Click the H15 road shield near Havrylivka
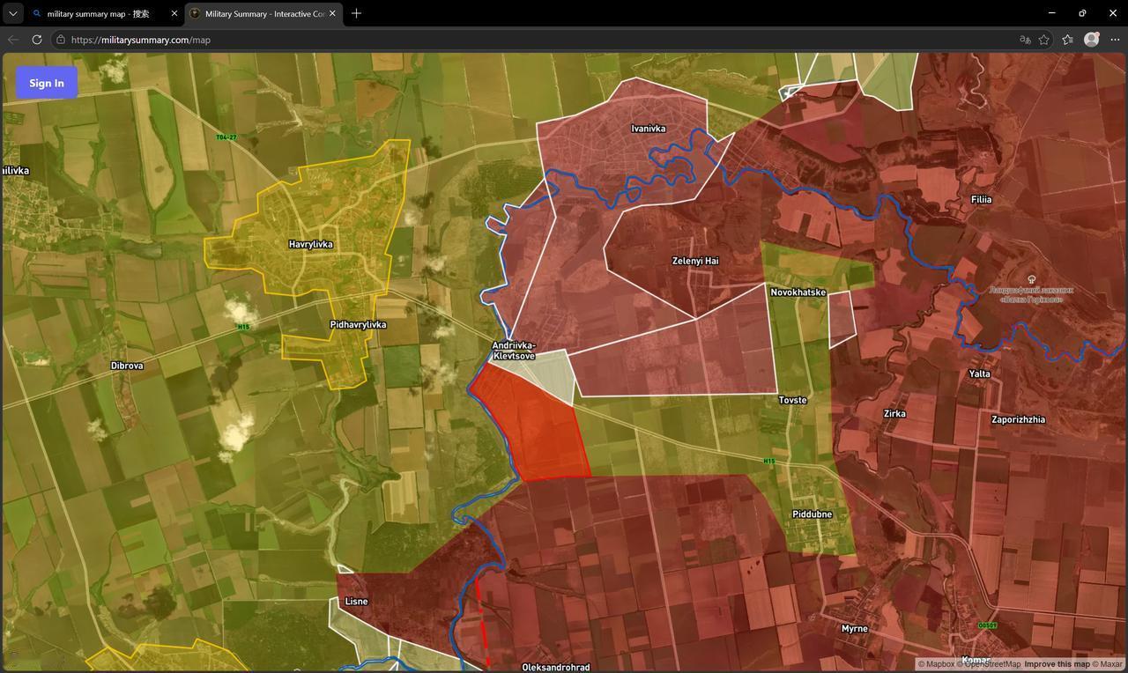The height and width of the screenshot is (673, 1128). (x=243, y=327)
